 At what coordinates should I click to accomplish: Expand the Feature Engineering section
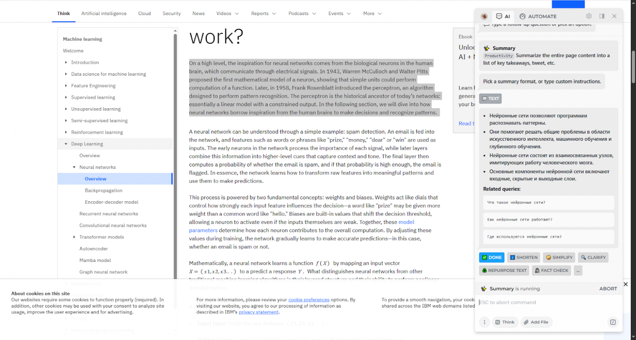tap(66, 86)
